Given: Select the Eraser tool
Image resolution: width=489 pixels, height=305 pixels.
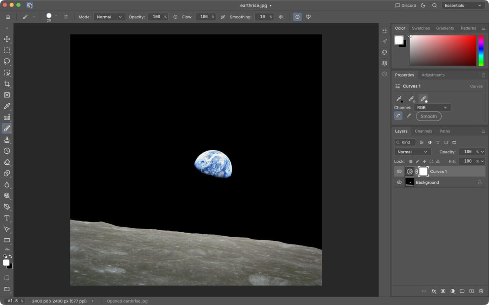Looking at the screenshot, I should point(7,162).
